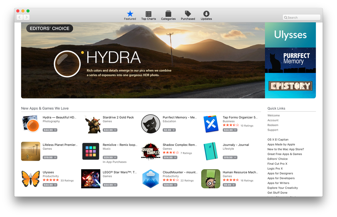Open the Updates tab

(206, 15)
